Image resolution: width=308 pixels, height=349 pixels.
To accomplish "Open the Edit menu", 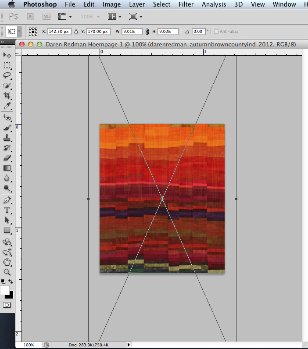I will (x=89, y=4).
